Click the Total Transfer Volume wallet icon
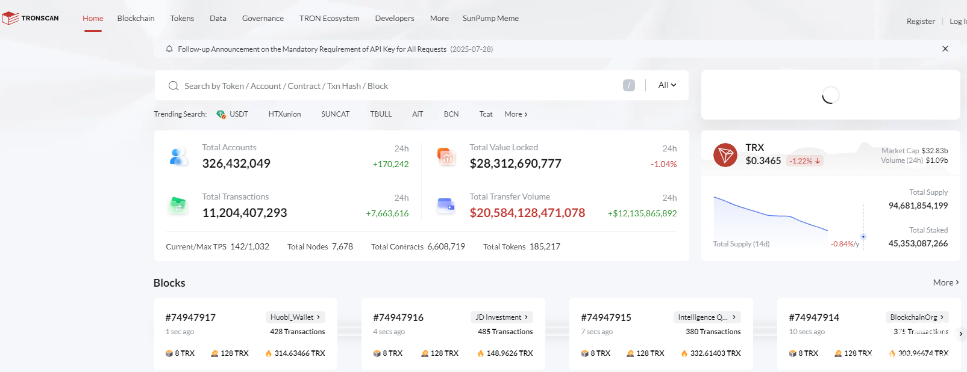967x372 pixels. (x=446, y=206)
